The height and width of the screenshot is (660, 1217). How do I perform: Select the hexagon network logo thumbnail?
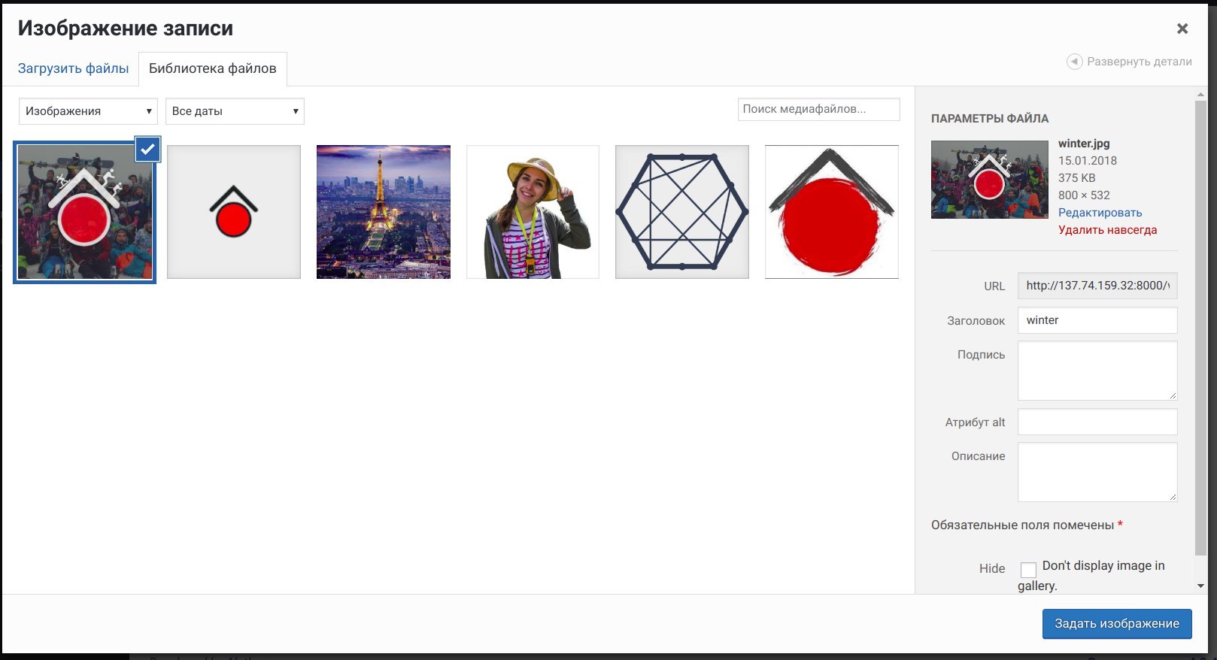point(682,212)
